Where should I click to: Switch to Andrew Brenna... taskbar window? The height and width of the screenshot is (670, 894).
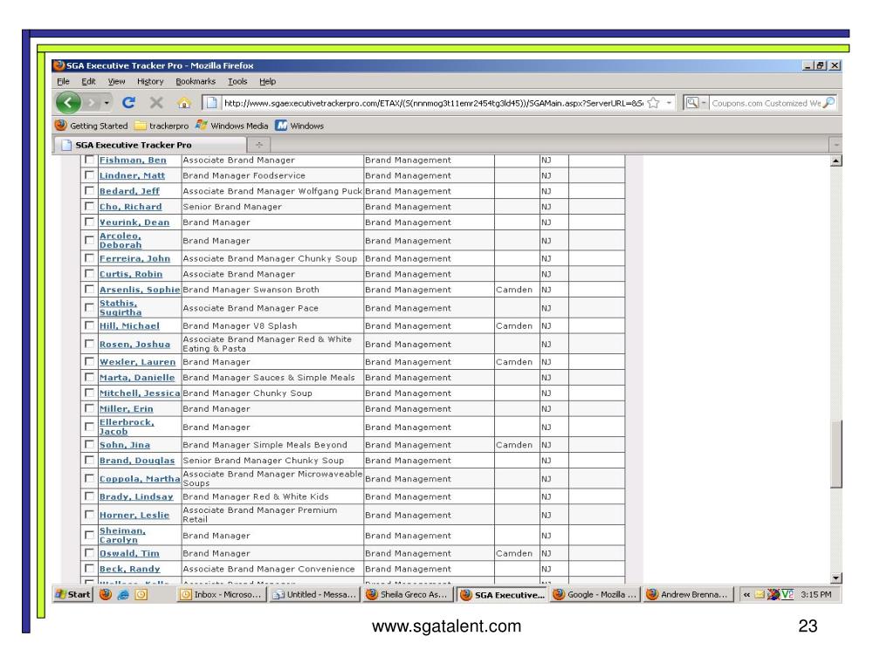[x=688, y=594]
